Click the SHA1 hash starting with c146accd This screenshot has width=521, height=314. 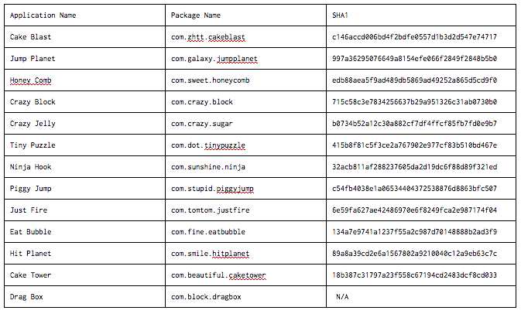414,37
